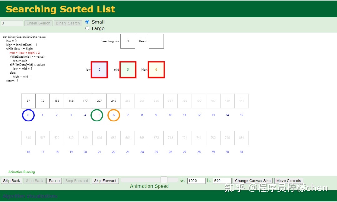Click the Move Controls button
Viewport: 337px width, 202px height.
tap(289, 181)
